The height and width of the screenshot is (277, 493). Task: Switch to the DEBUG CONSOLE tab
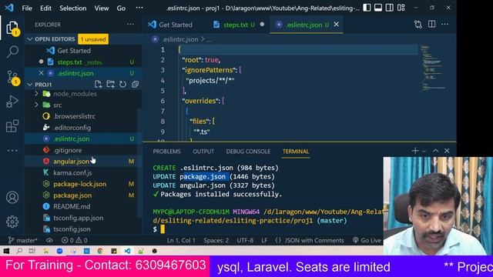pyautogui.click(x=248, y=152)
